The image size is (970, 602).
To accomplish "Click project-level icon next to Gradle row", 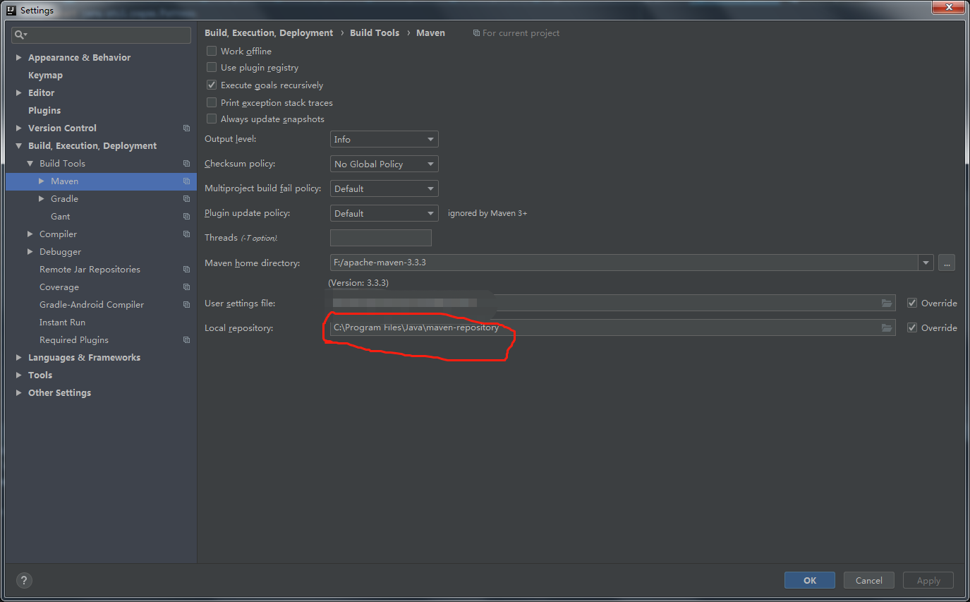I will coord(186,199).
